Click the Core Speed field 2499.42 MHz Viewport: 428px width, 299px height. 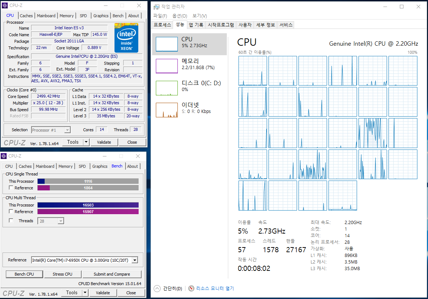[x=48, y=96]
